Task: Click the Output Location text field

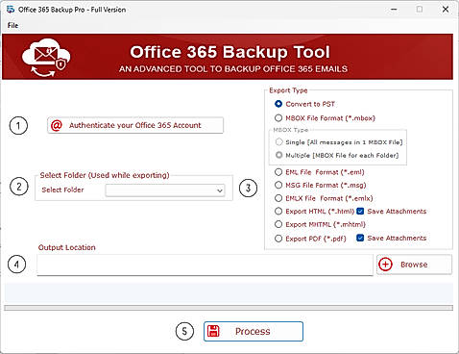Action: [205, 265]
